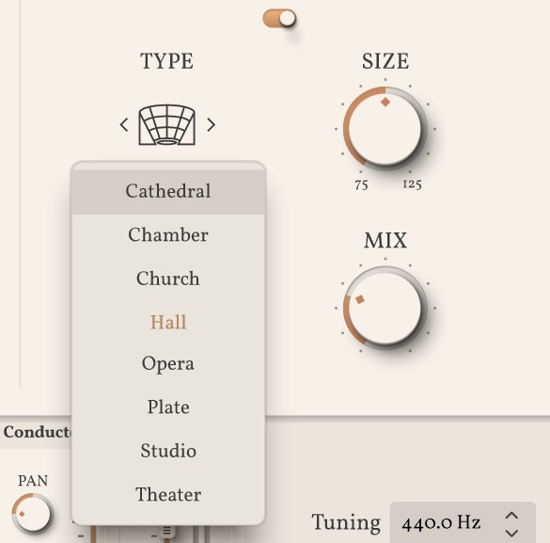Click the SIZE knob

click(x=385, y=129)
